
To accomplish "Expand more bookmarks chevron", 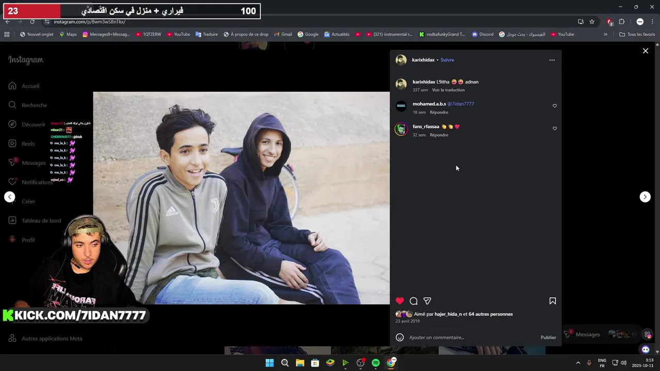I will pyautogui.click(x=605, y=35).
